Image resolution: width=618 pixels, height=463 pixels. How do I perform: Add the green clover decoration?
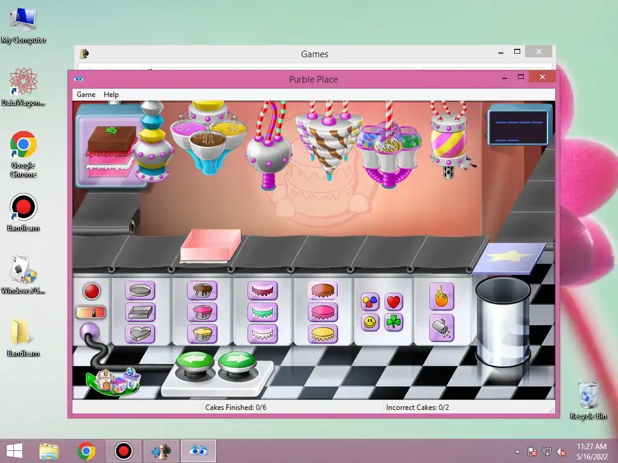[x=393, y=323]
